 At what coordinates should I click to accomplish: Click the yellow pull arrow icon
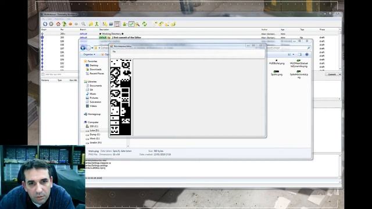coord(161,24)
